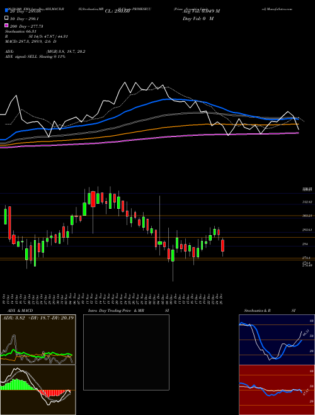Click the blue-background Stochastics chart panel
The image size is (315, 415).
277,340
